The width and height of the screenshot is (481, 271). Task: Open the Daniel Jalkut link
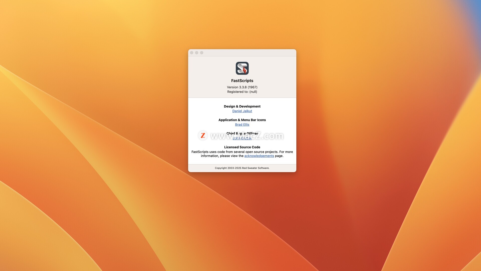pos(242,111)
